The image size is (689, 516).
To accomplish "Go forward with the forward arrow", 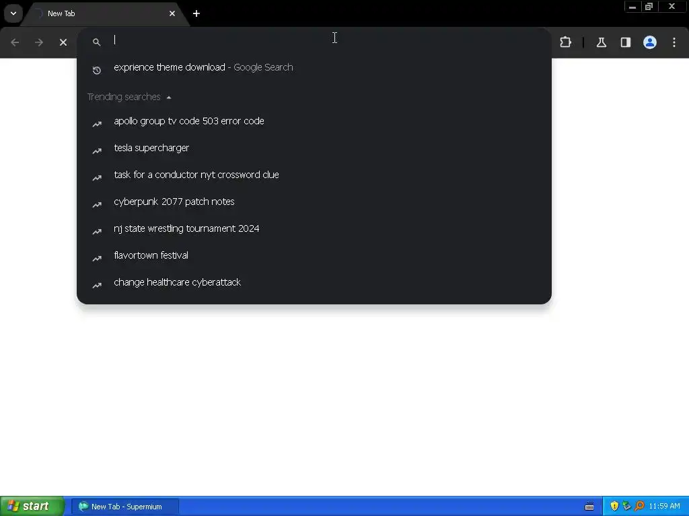I will 39,42.
